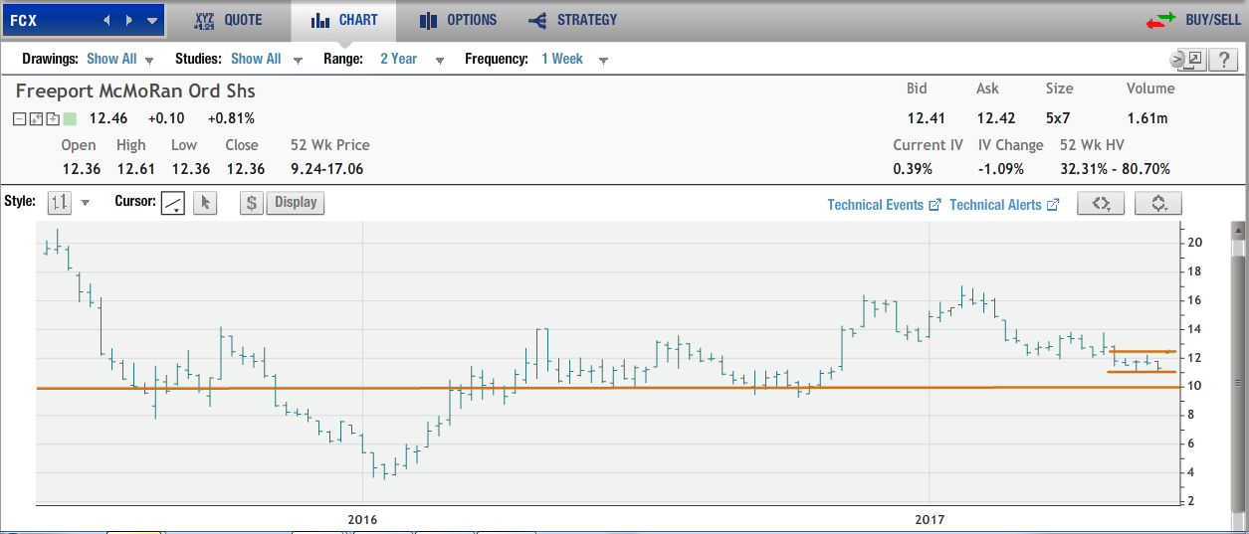Click the 2017 label on time axis
Screen dimensions: 1249x534
point(929,520)
